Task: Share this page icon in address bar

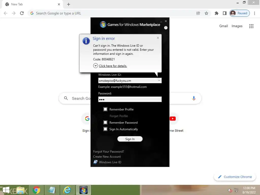Action: 198,13
